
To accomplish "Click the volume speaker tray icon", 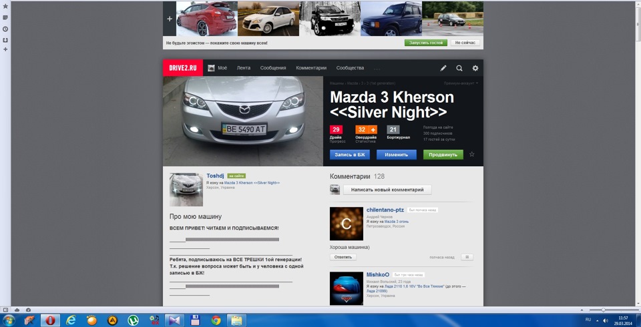I will pyautogui.click(x=606, y=320).
